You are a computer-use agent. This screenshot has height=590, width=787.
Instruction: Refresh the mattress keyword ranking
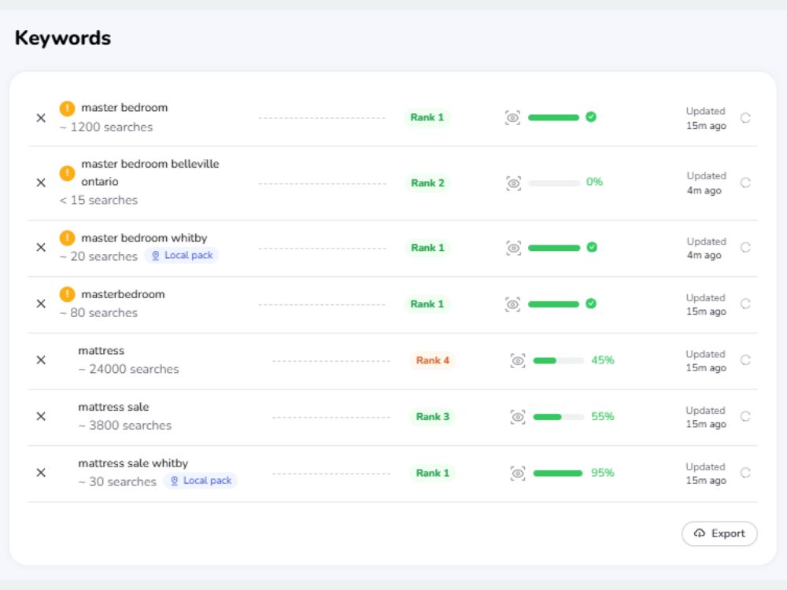point(745,360)
